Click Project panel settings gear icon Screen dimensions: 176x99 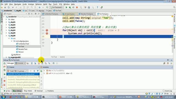(x=35, y=14)
